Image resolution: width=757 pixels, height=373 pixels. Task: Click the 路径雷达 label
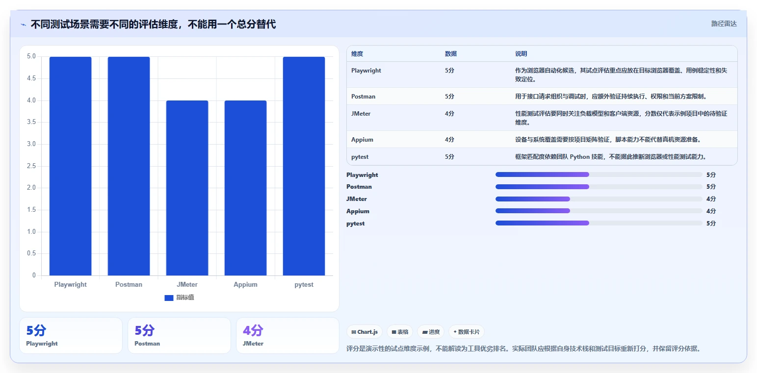pyautogui.click(x=724, y=24)
